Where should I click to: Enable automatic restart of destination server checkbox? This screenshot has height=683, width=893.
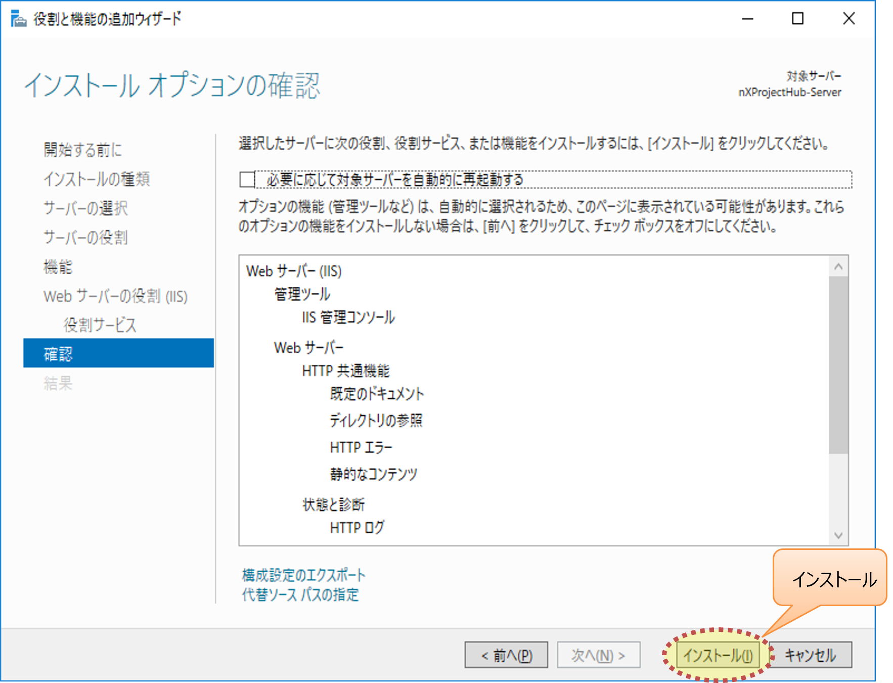(x=247, y=180)
